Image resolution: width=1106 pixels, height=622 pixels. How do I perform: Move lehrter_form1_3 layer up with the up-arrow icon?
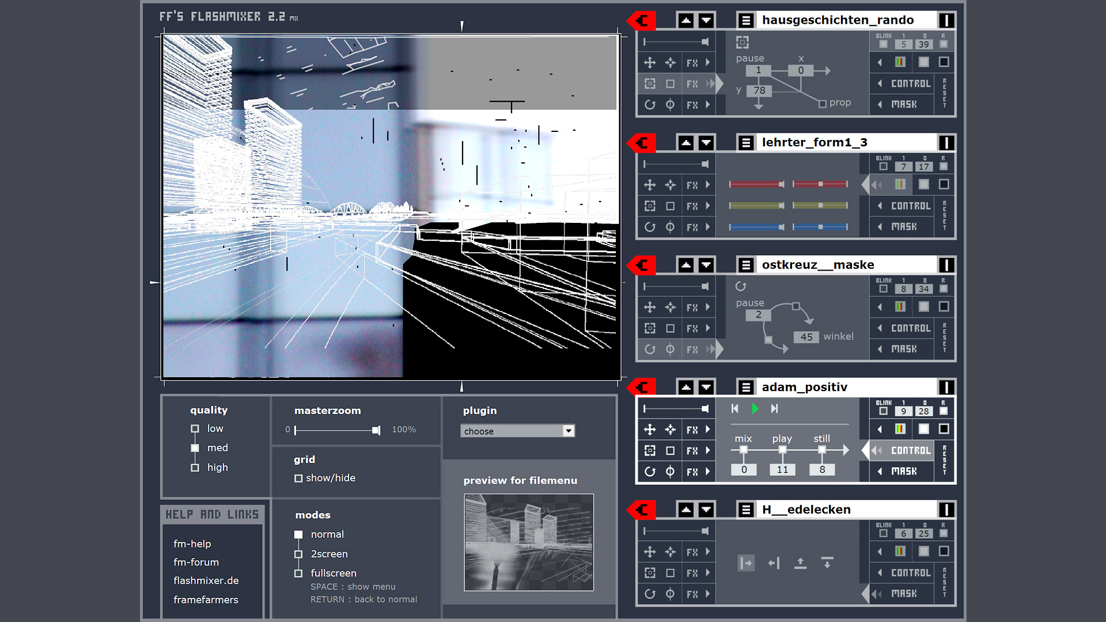(686, 142)
